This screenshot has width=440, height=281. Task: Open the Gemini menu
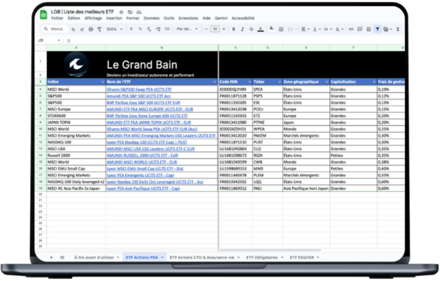coord(221,18)
